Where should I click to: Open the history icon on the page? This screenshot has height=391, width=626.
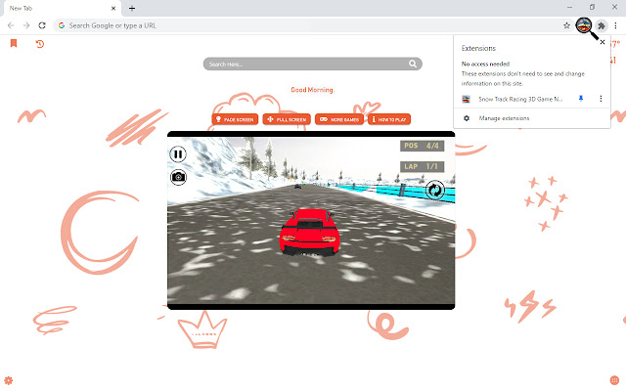39,43
